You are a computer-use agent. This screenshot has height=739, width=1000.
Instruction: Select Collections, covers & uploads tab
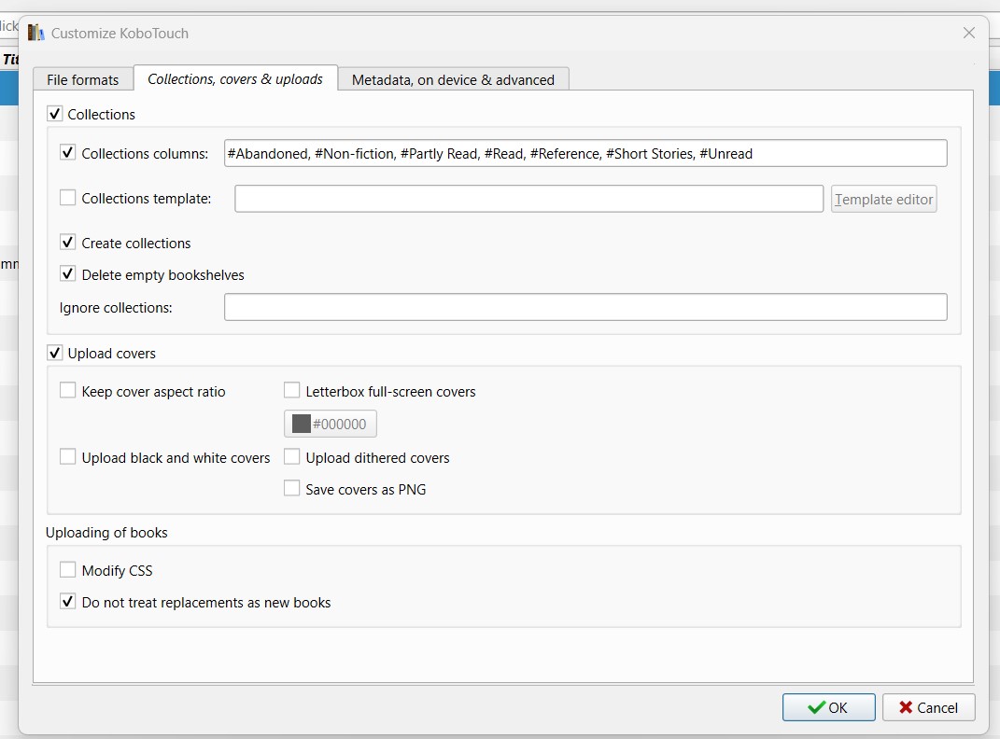pyautogui.click(x=235, y=79)
